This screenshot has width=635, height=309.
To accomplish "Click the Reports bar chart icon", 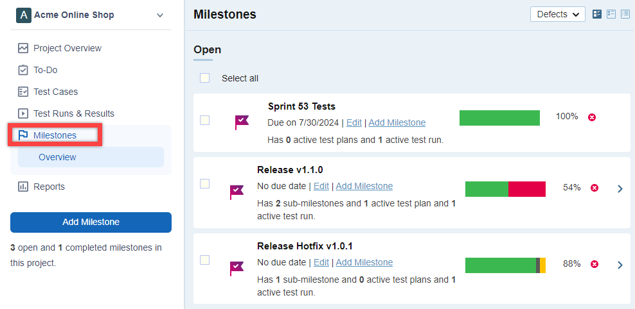I will 23,187.
